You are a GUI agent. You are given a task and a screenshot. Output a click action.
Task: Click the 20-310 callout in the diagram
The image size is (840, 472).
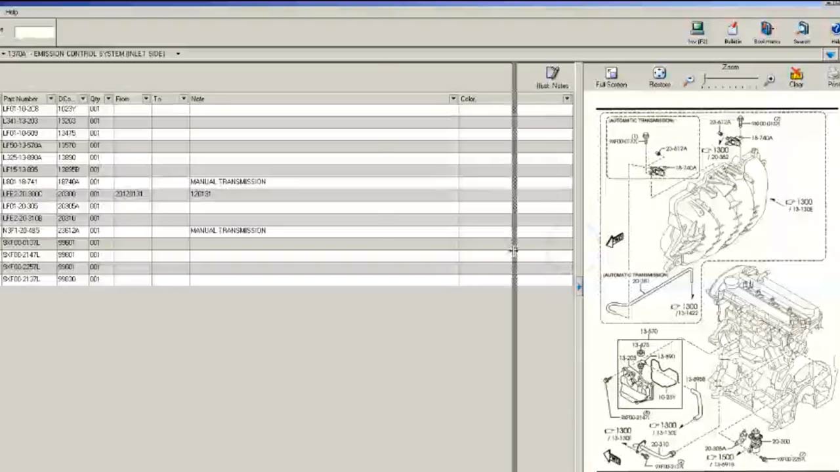[660, 444]
